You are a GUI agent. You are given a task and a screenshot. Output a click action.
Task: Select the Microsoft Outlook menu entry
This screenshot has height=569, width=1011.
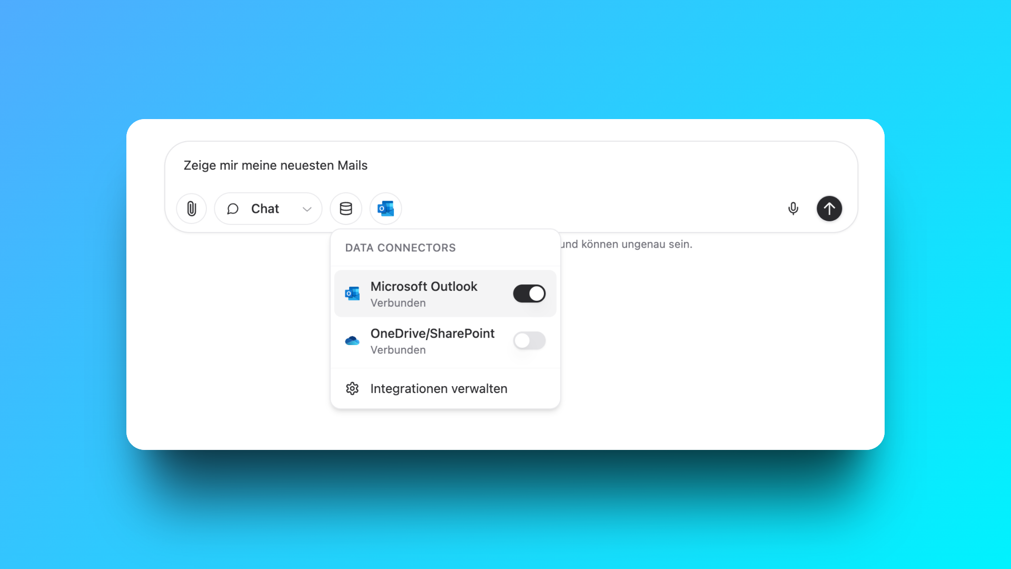click(x=445, y=293)
